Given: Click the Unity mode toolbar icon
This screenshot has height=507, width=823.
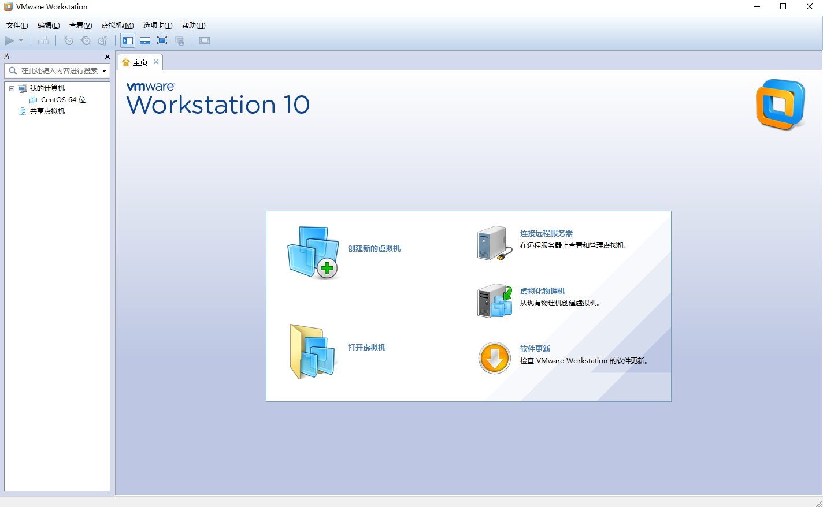Looking at the screenshot, I should [x=180, y=40].
